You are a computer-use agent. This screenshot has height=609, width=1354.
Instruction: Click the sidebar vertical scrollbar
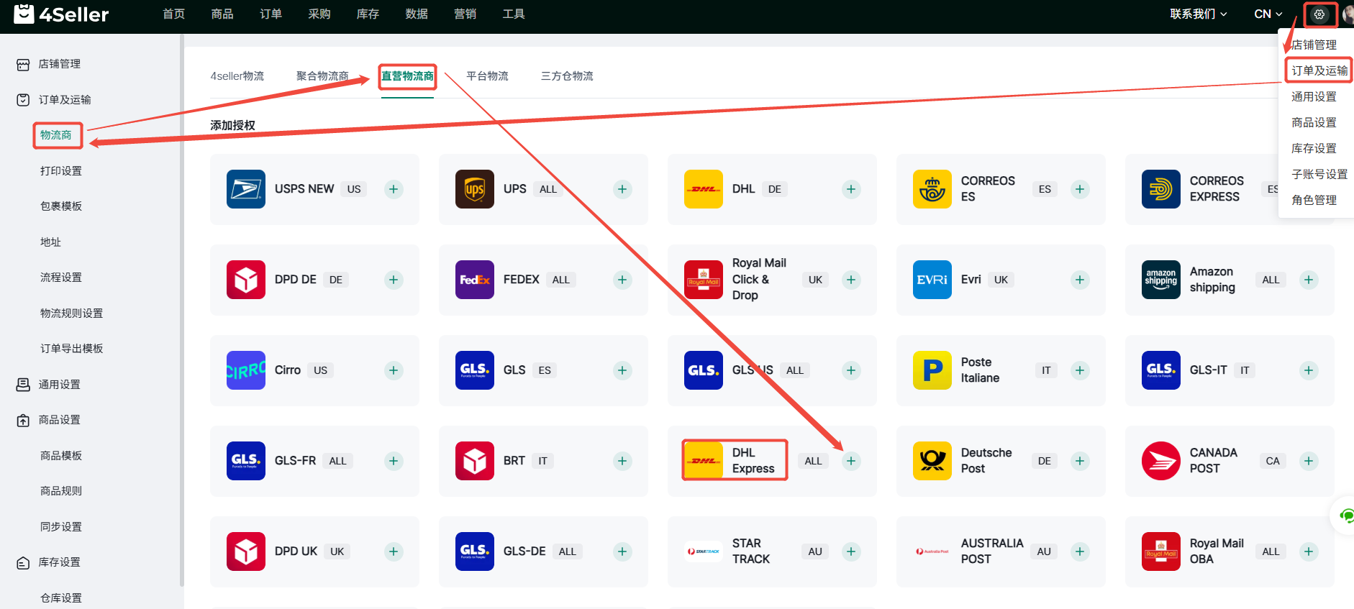coord(182,309)
